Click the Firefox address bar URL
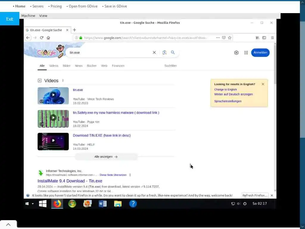Screen dimensions: 305x229 tap(145, 38)
